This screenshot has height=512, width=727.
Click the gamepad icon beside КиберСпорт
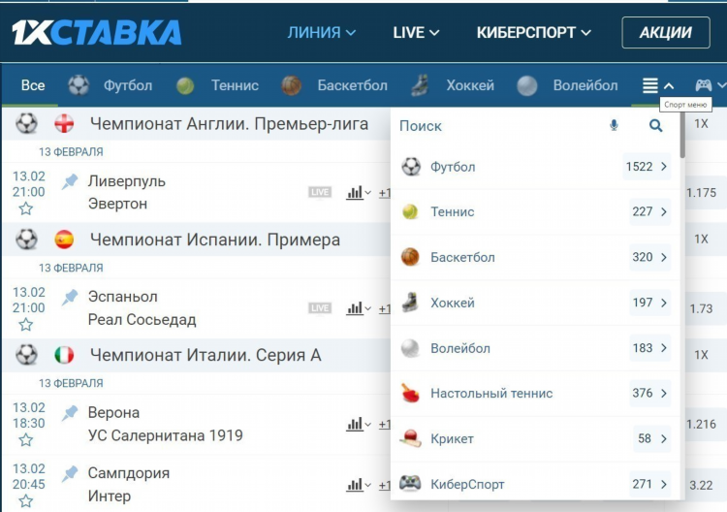410,483
